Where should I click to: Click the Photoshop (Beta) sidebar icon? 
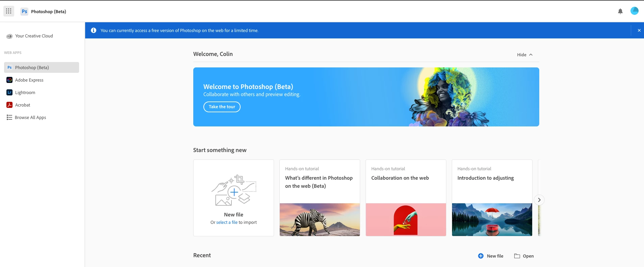[9, 67]
